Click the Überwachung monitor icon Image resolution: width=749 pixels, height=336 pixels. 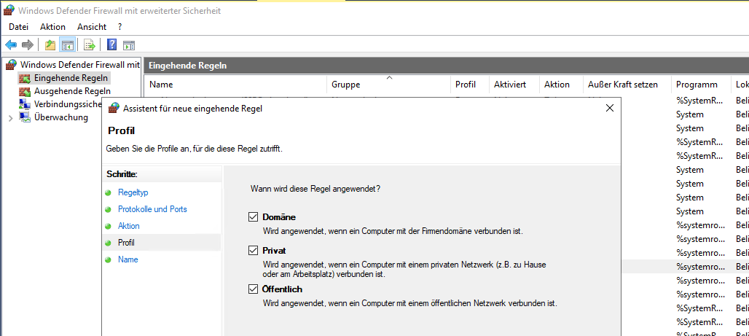[x=25, y=117]
